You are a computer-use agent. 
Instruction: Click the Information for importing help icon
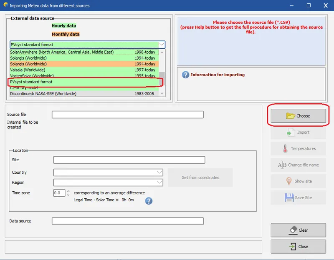coord(185,75)
